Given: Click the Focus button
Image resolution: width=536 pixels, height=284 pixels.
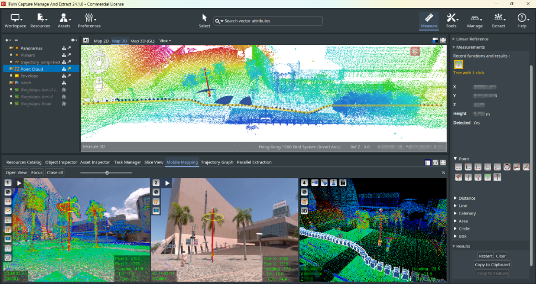Looking at the screenshot, I should coord(37,173).
